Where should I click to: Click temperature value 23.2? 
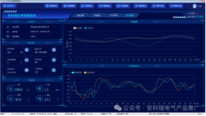click(x=47, y=100)
